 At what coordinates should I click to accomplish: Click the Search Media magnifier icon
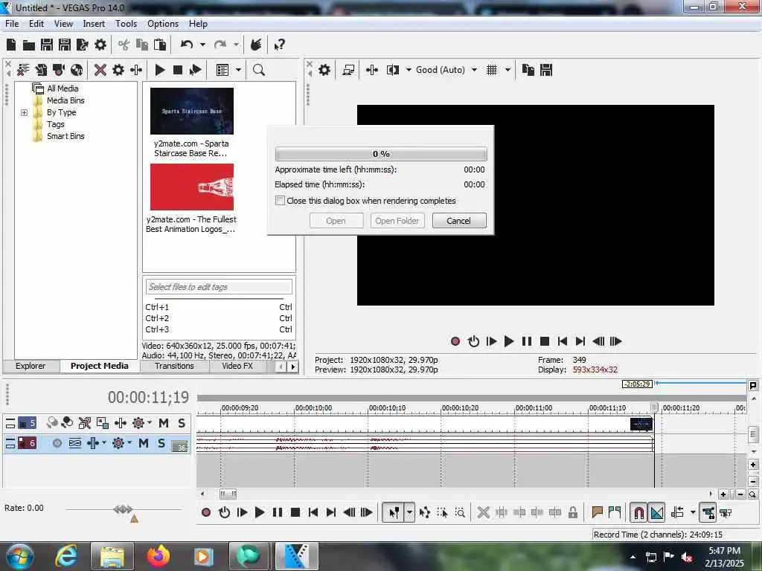point(259,70)
